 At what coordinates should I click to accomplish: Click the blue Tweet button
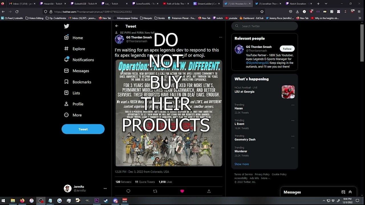[x=83, y=129]
